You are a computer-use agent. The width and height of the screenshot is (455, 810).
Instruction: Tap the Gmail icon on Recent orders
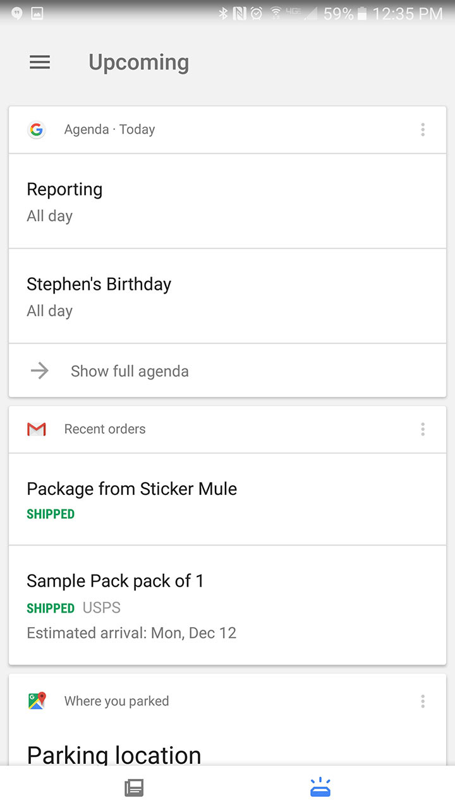click(37, 429)
